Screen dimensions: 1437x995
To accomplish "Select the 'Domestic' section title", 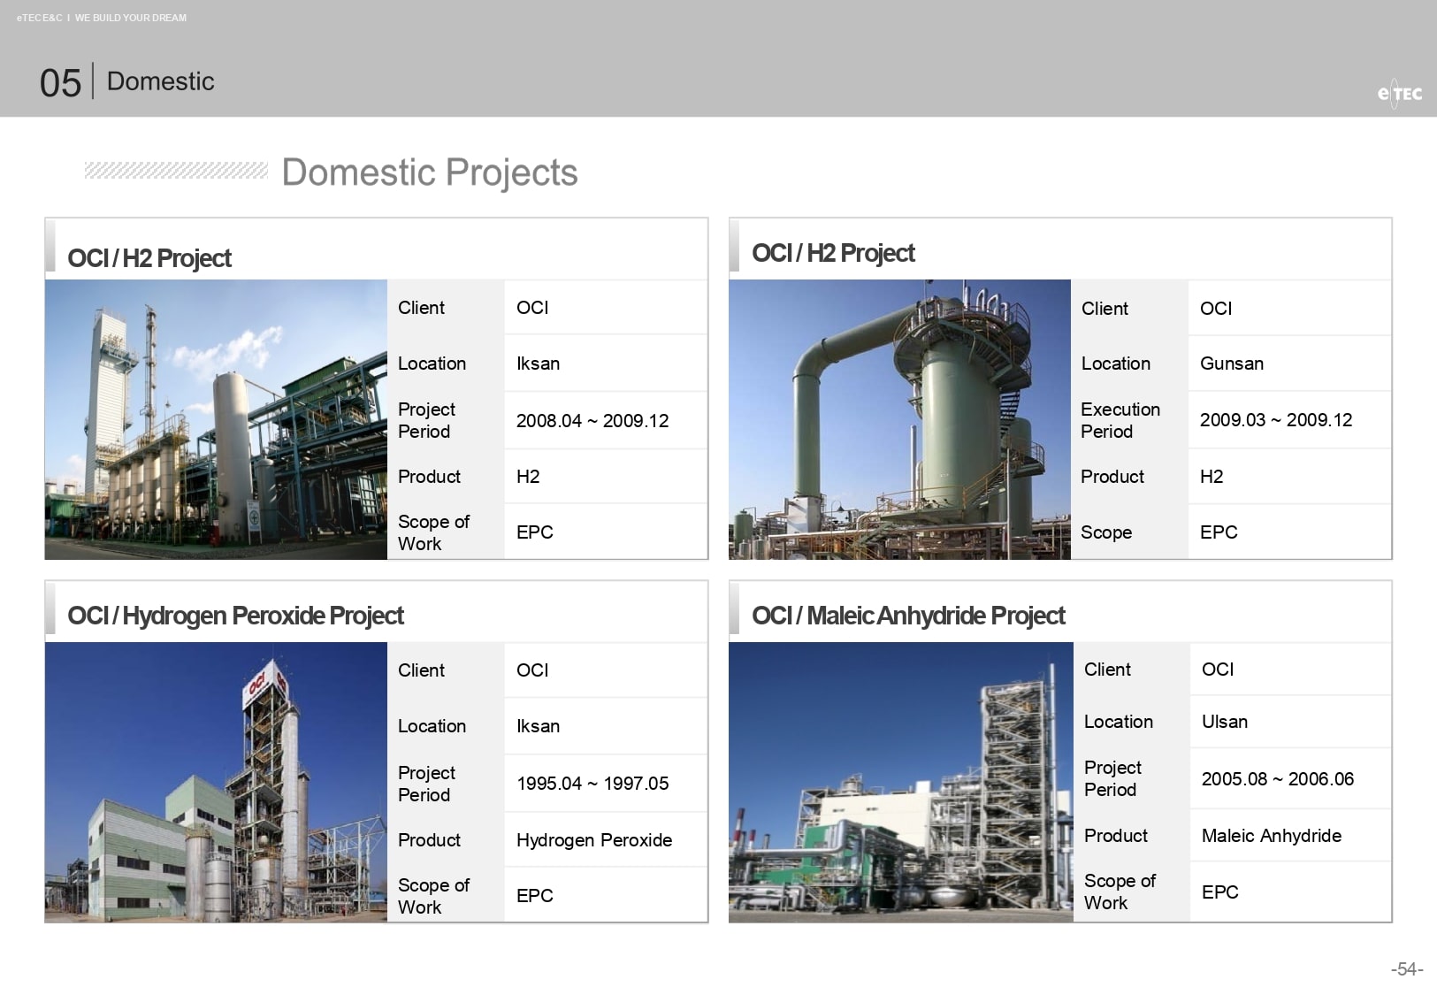I will 161,81.
